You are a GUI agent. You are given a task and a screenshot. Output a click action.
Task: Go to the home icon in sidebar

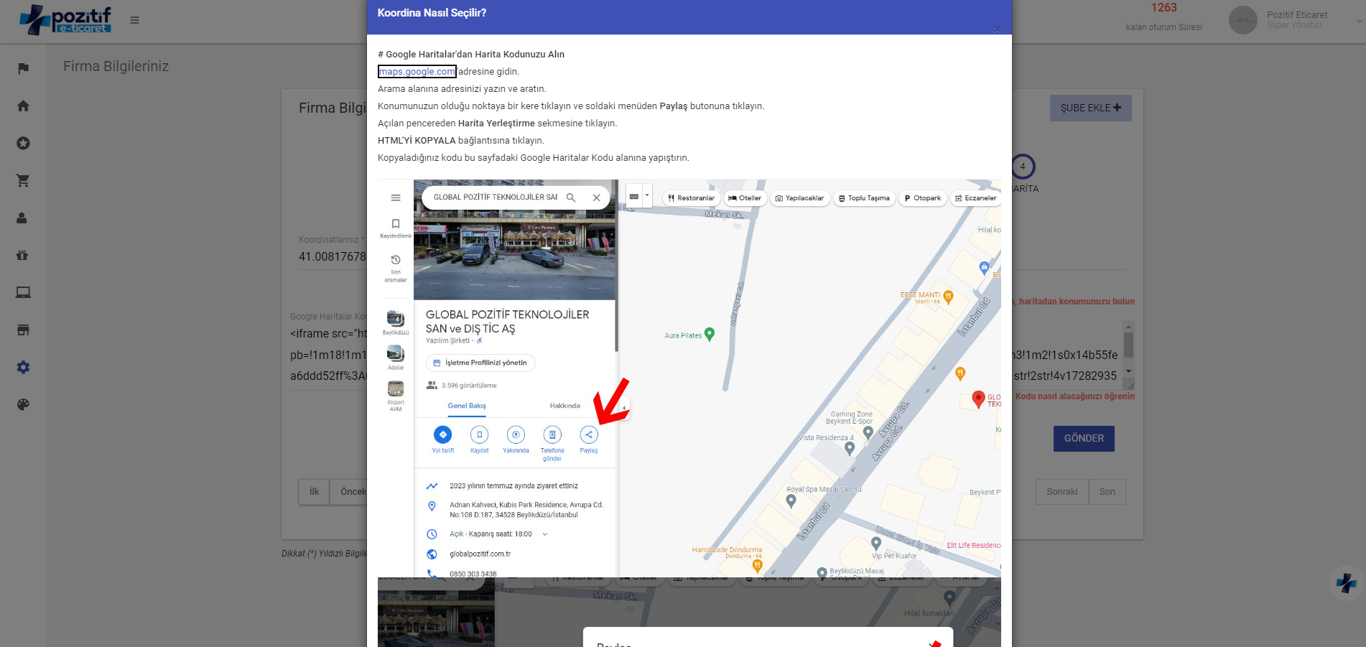[23, 106]
